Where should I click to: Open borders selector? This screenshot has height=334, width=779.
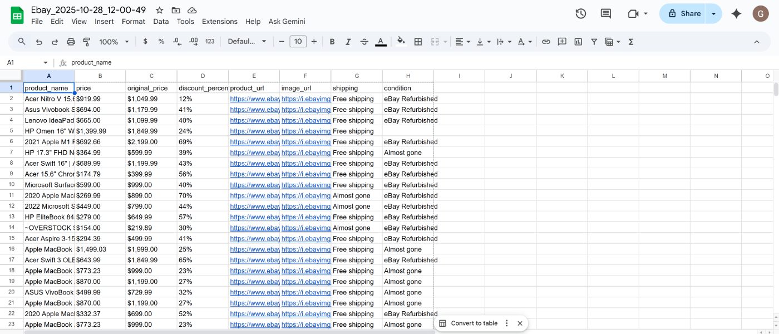[418, 41]
